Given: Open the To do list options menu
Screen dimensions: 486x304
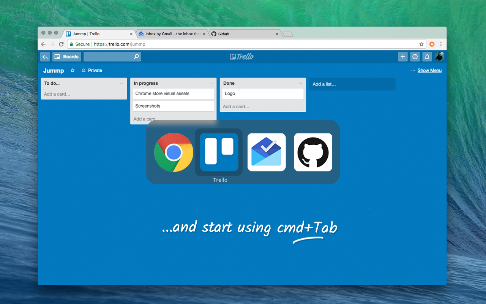Looking at the screenshot, I should point(121,83).
